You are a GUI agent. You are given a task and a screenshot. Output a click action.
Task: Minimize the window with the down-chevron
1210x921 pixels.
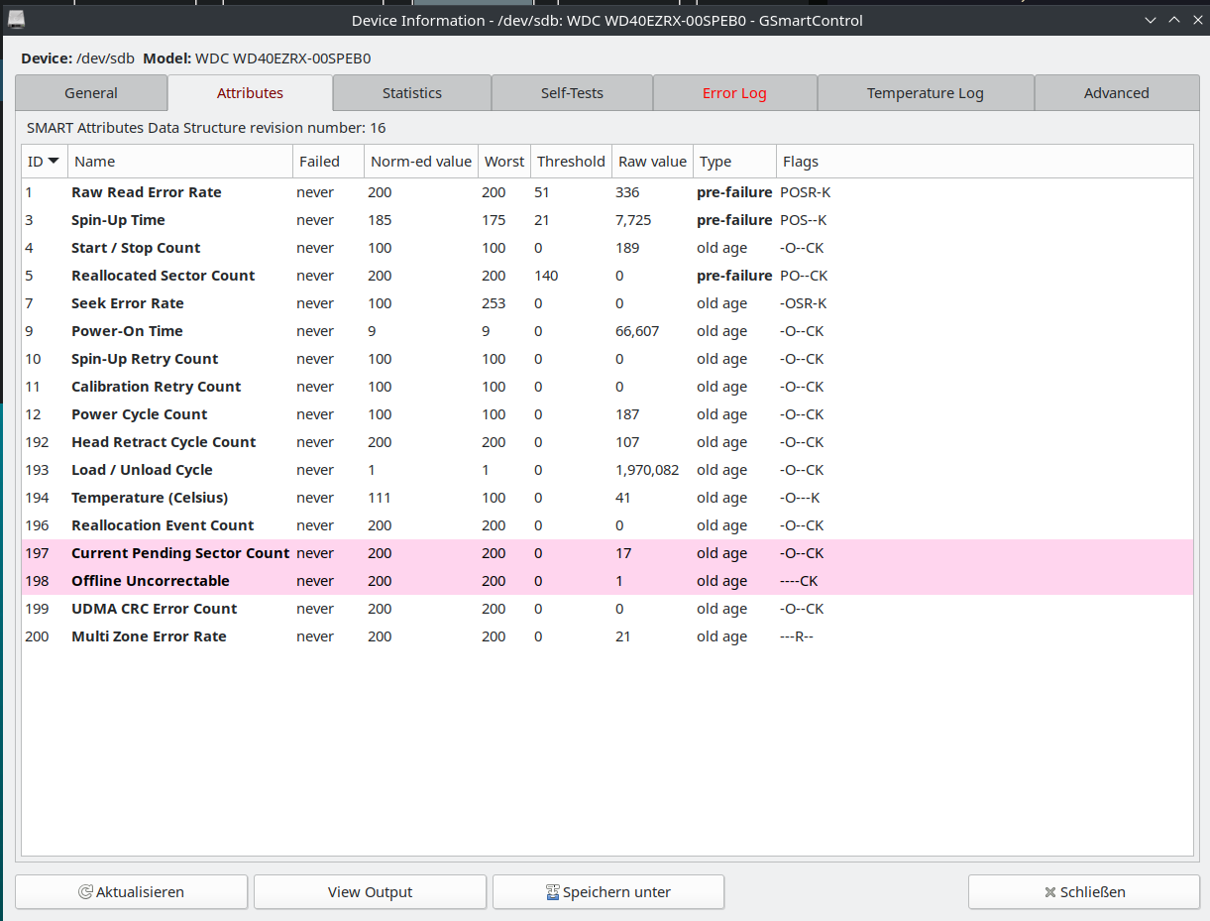pyautogui.click(x=1151, y=20)
